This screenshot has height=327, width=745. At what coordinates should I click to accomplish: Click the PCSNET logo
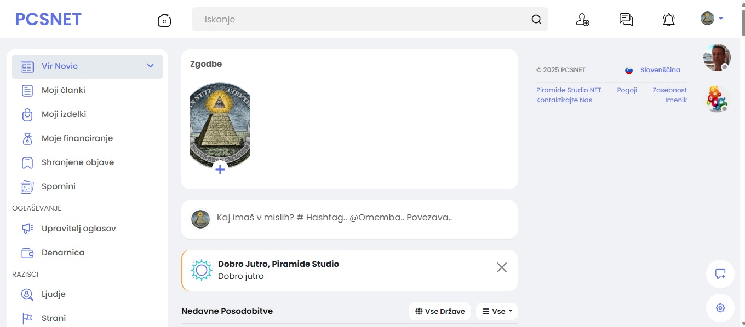(48, 19)
